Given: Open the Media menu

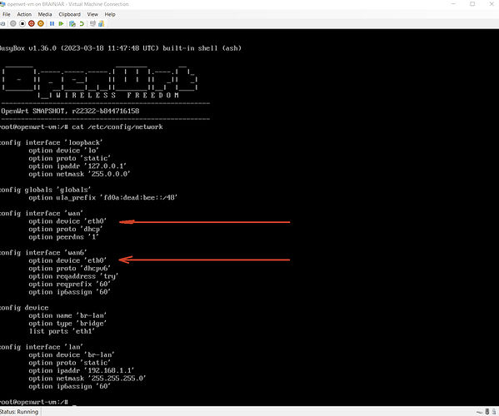Looking at the screenshot, I should point(45,14).
